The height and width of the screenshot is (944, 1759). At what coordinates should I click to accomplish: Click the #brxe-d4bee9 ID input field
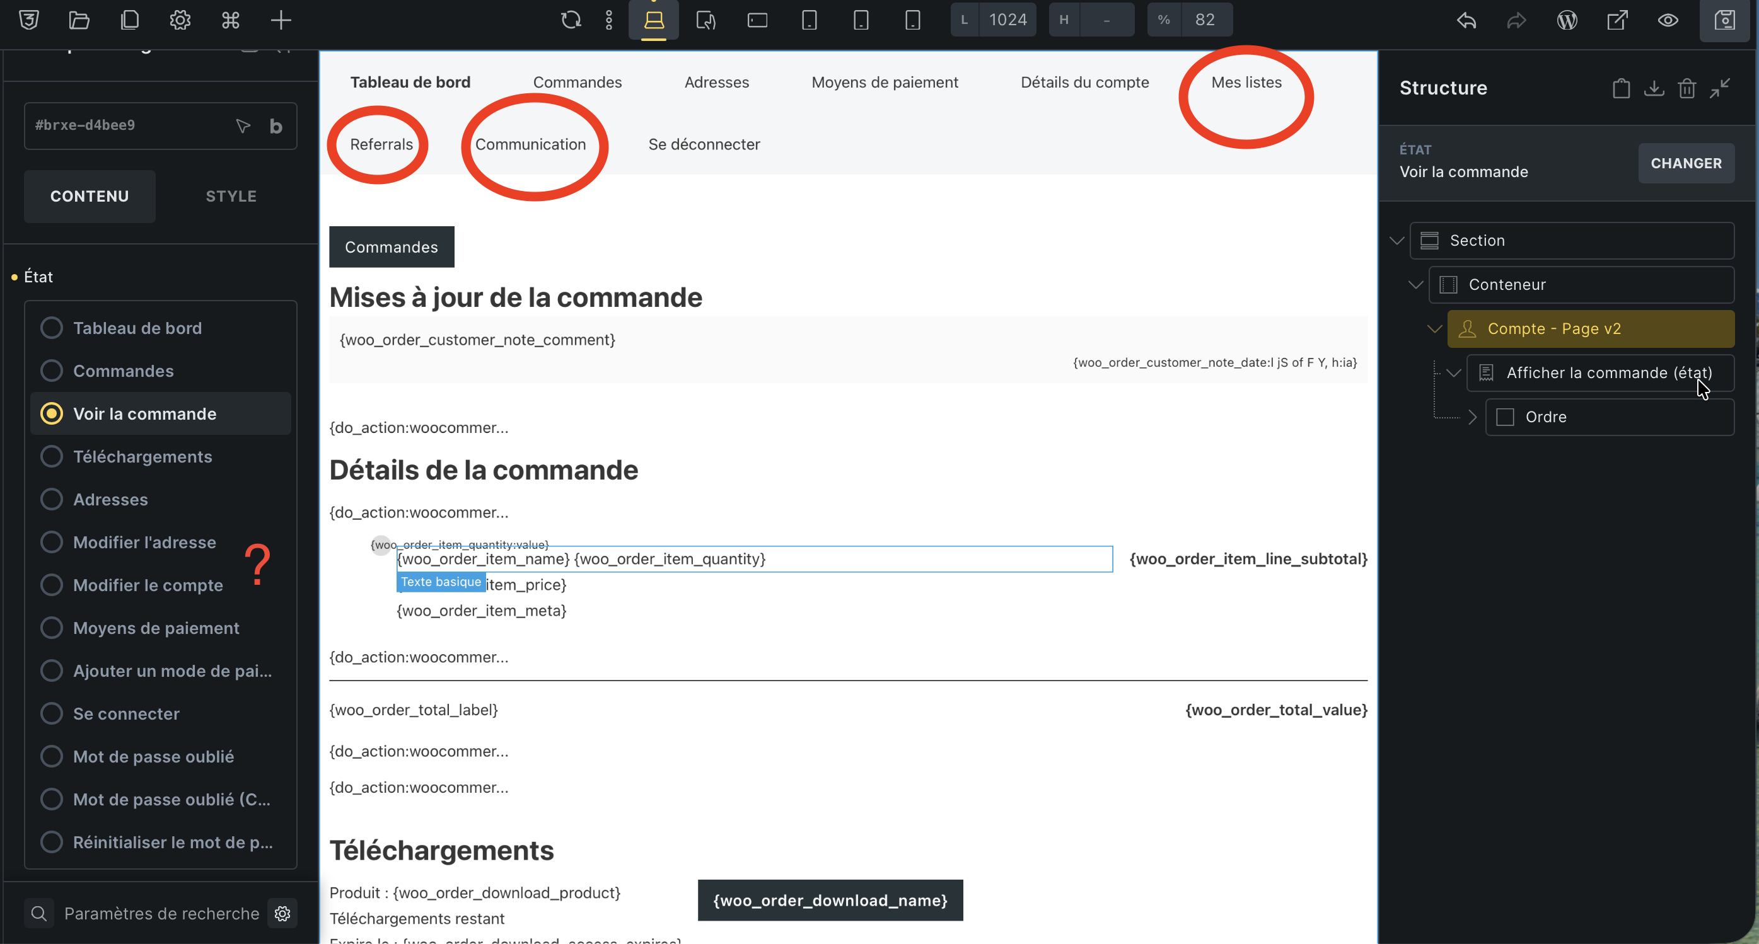point(161,126)
